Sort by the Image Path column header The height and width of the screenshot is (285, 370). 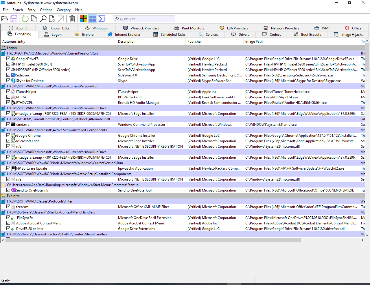301,42
